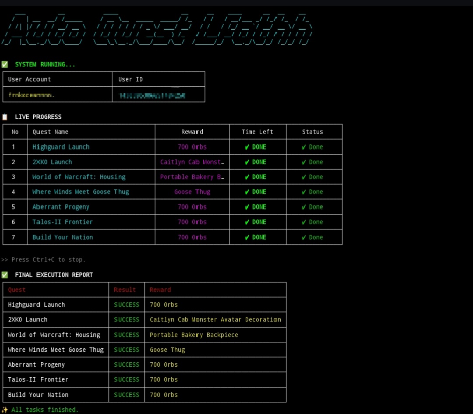This screenshot has width=473, height=414.
Task: Click the 700 Orbs reward for Highguard Launch row 1
Action: 192,147
